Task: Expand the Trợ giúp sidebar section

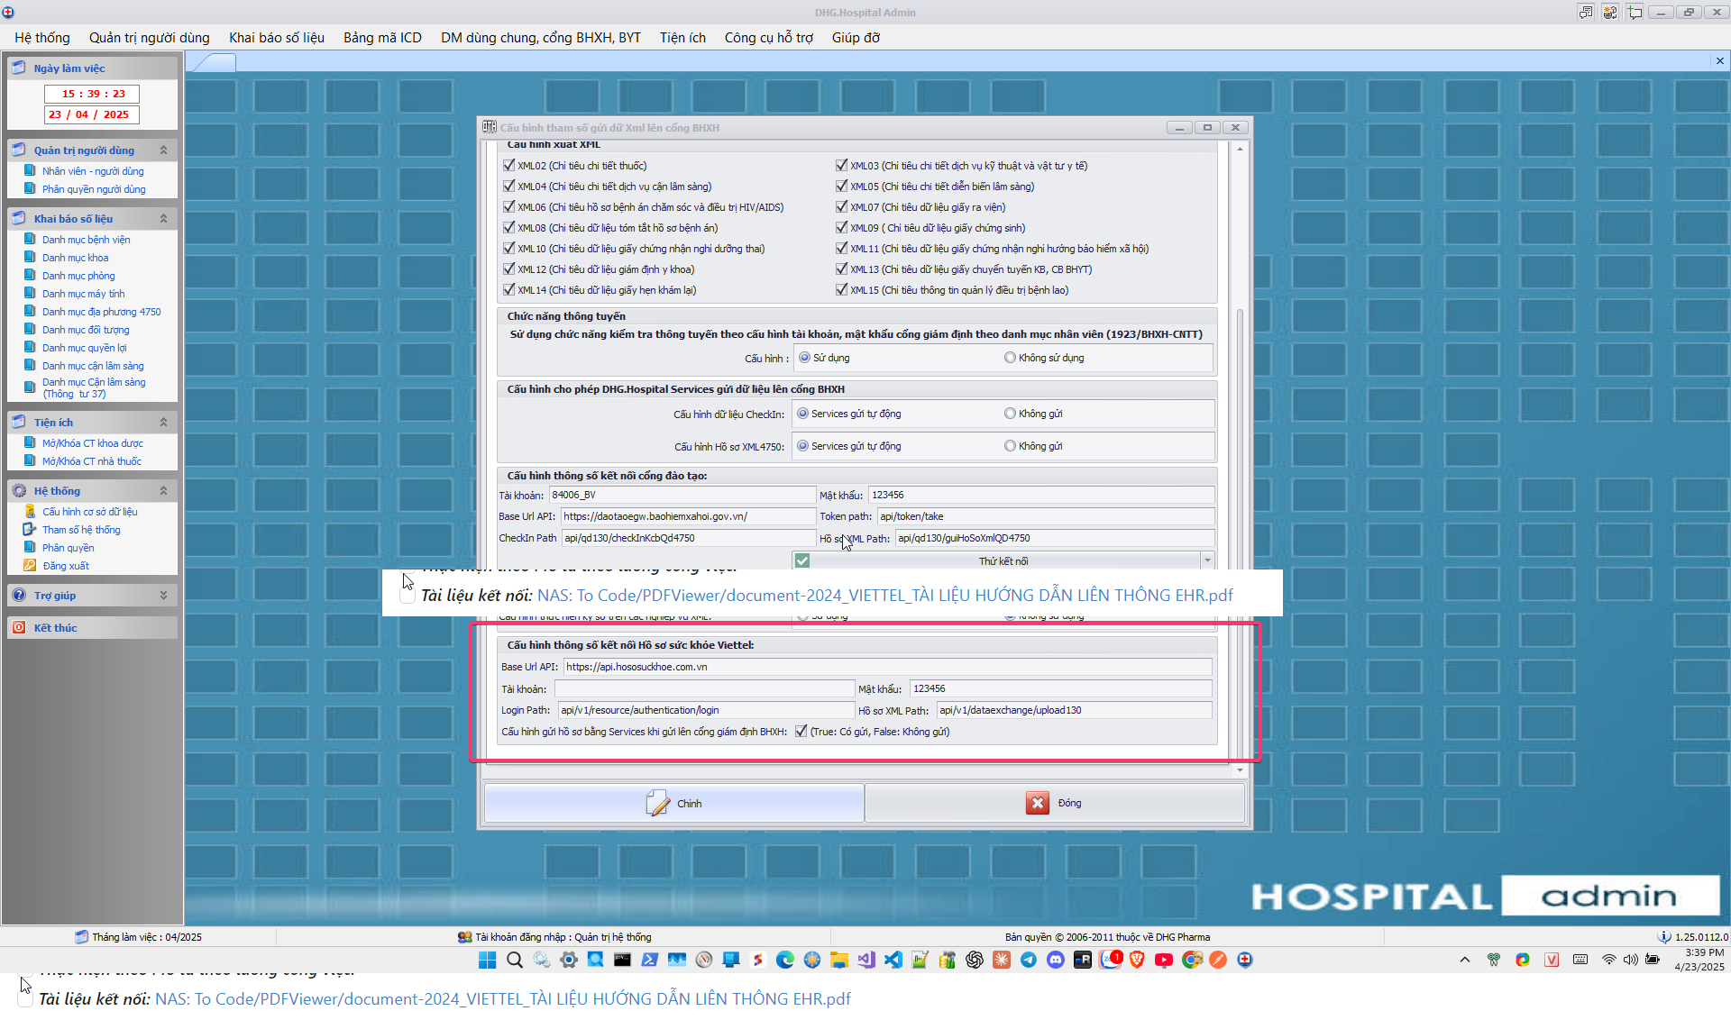Action: coord(163,596)
